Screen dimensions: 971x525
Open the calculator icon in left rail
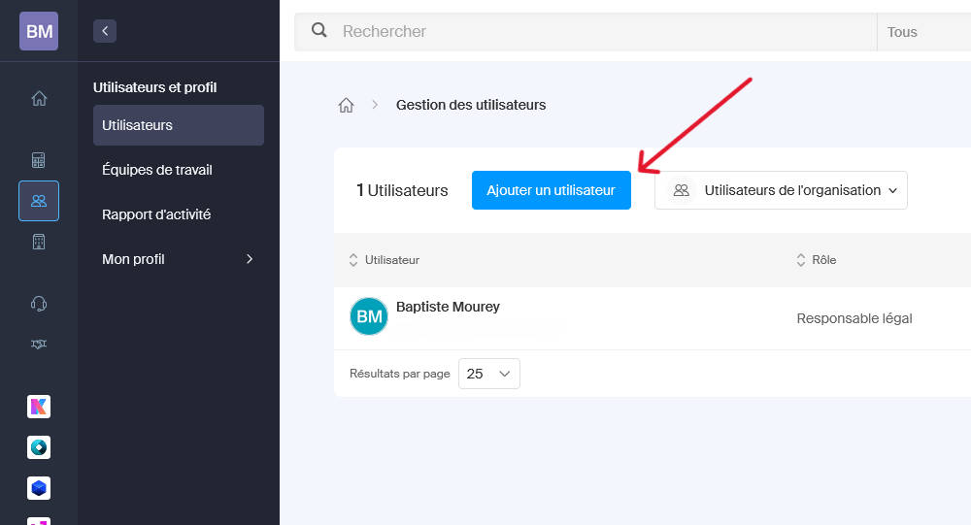39,160
